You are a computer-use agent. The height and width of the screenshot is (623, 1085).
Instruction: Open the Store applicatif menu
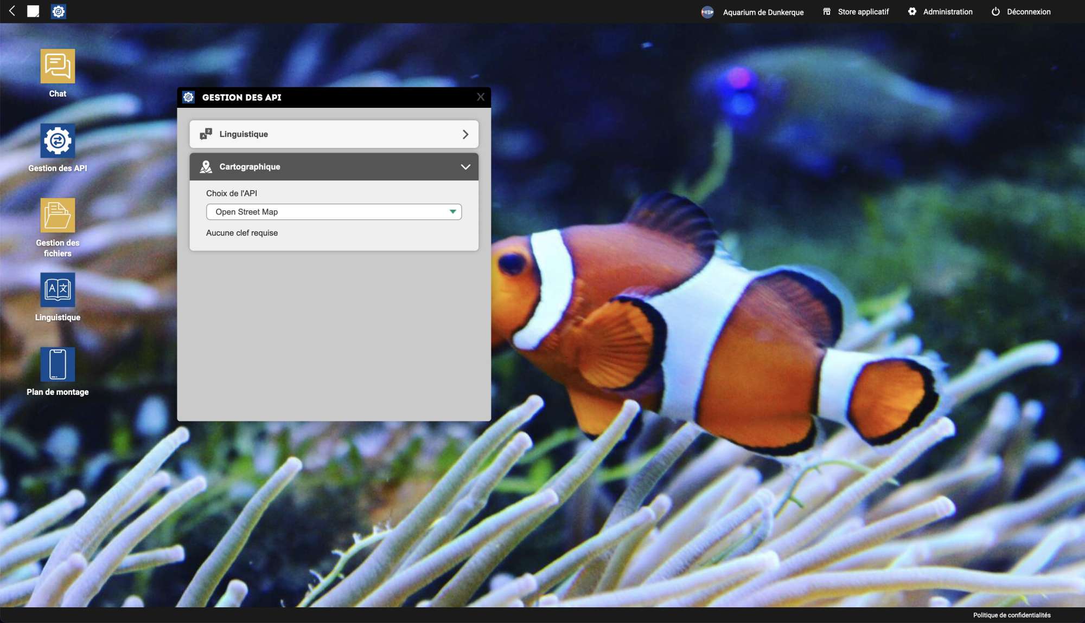[x=856, y=12]
